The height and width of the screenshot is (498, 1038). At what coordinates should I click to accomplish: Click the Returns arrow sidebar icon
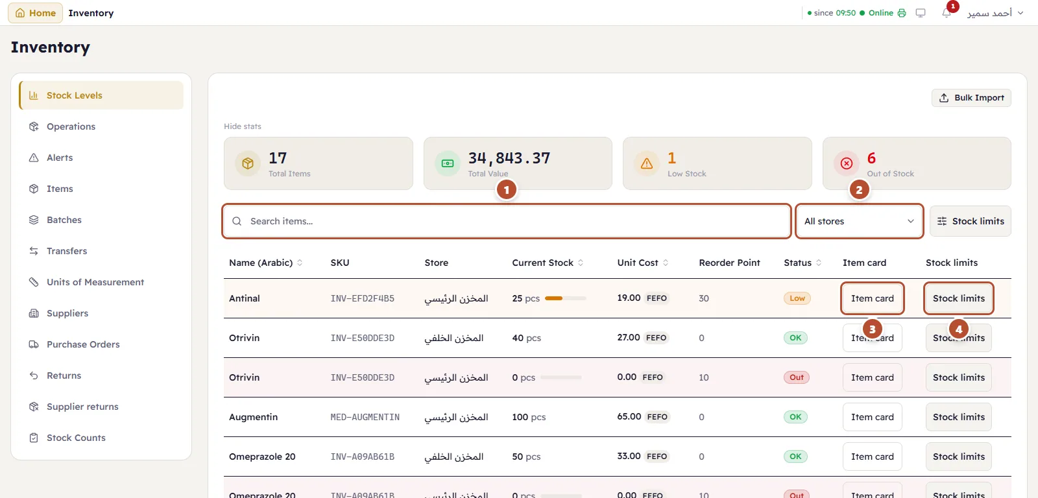[x=34, y=375]
